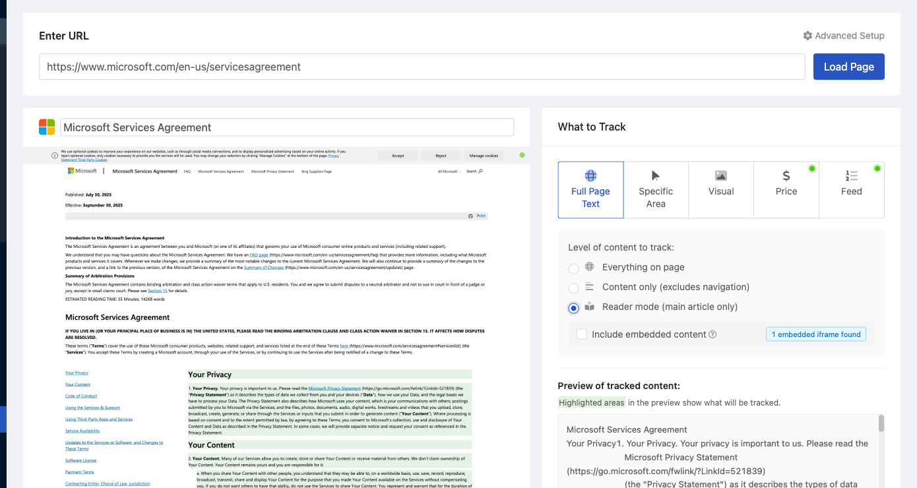Click the Microsoft logo beside the title field
Viewport: 917px width, 488px height.
46,127
